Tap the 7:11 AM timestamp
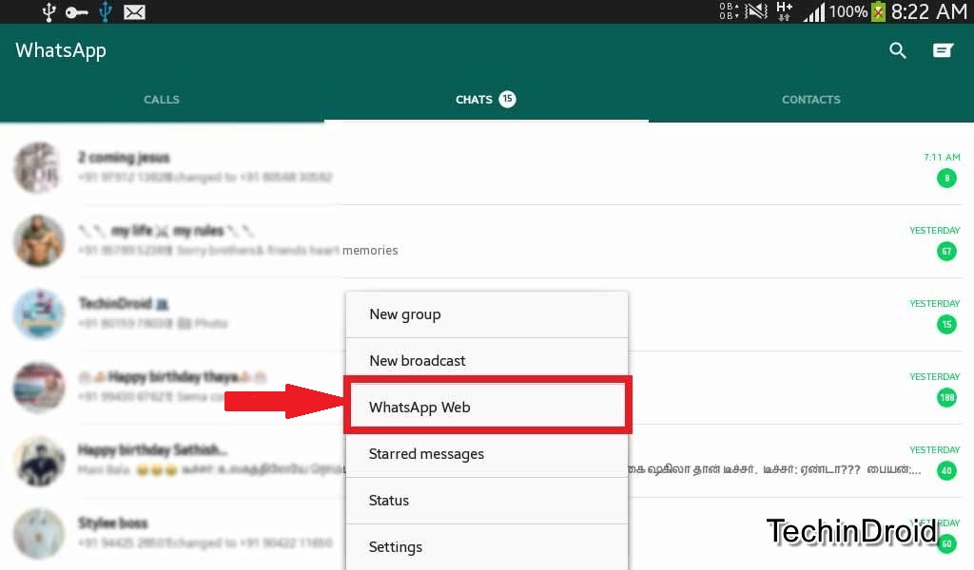 coord(942,157)
